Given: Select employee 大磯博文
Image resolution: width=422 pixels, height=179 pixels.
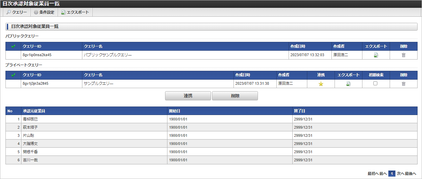Looking at the screenshot, I should coord(30,144).
